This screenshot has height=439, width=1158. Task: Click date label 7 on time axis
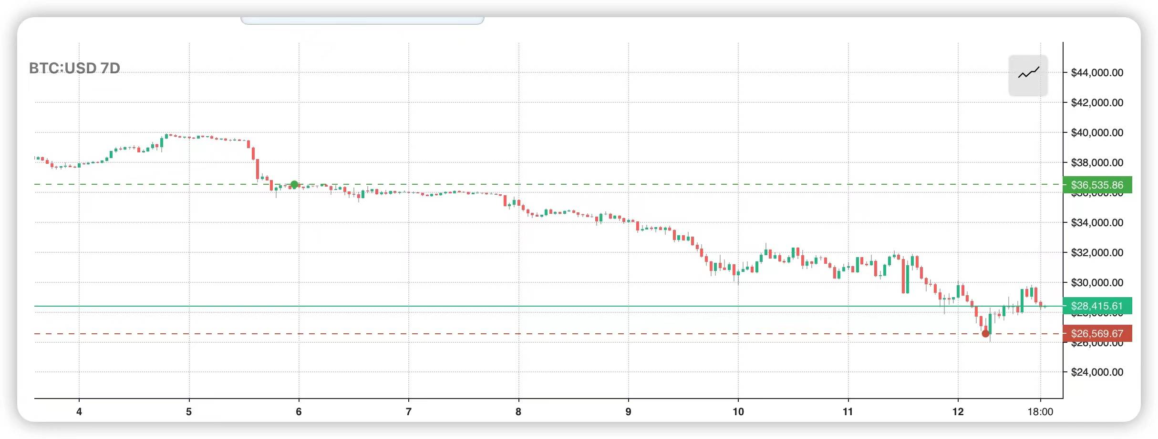[x=409, y=411]
